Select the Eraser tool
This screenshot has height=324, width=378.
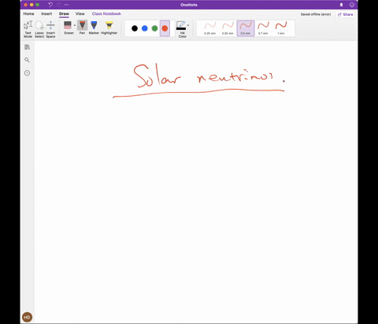pyautogui.click(x=68, y=28)
